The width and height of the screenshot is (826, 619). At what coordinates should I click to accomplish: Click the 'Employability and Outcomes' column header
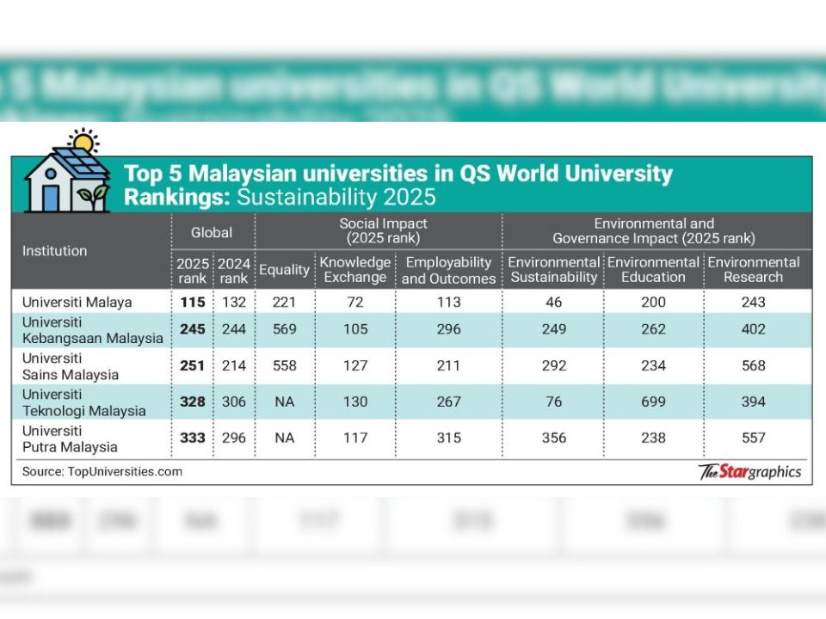449,270
